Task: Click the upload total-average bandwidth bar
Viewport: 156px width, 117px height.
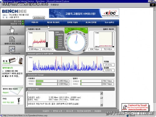Action: [x=91, y=81]
